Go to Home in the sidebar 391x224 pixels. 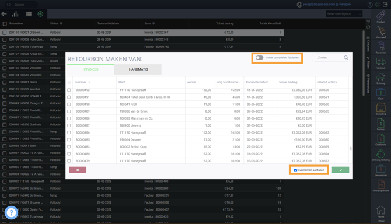coord(380,212)
